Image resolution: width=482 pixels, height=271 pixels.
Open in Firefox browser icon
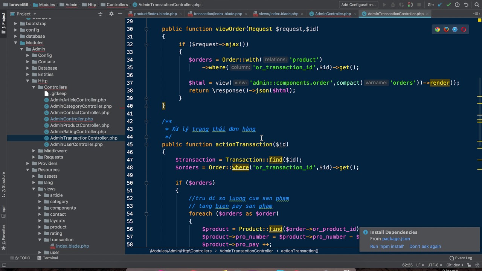(x=446, y=29)
